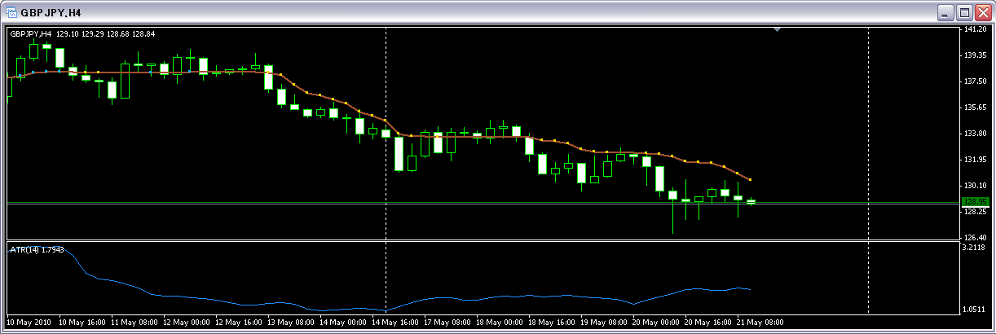The height and width of the screenshot is (334, 996).
Task: Click the GBPJPY.H4 chart window icon
Action: [11, 13]
